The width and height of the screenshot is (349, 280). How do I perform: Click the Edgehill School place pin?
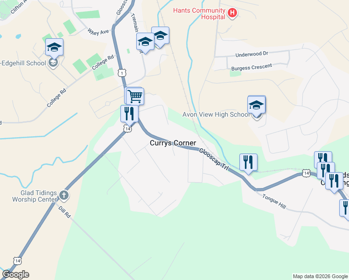click(x=53, y=63)
